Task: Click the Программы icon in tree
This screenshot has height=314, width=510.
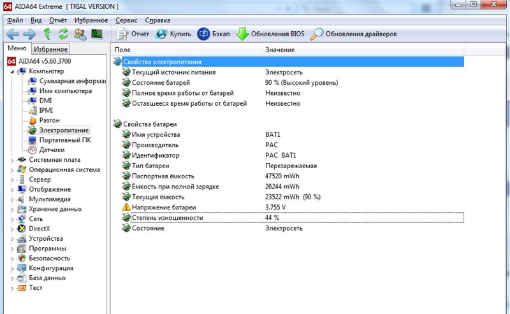Action: (x=22, y=248)
